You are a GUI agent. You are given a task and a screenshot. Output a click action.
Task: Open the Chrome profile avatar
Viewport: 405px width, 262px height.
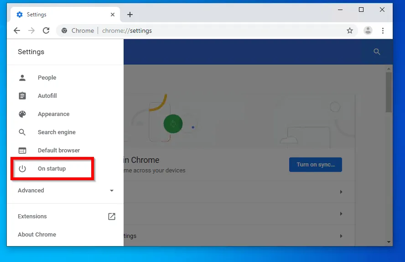click(x=368, y=30)
